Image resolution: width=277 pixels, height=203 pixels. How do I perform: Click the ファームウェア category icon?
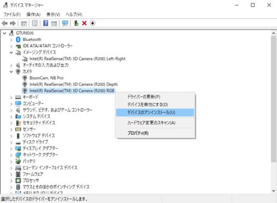(x=18, y=174)
